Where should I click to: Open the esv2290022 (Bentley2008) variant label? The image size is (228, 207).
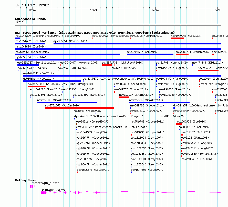pyautogui.click(x=111, y=36)
